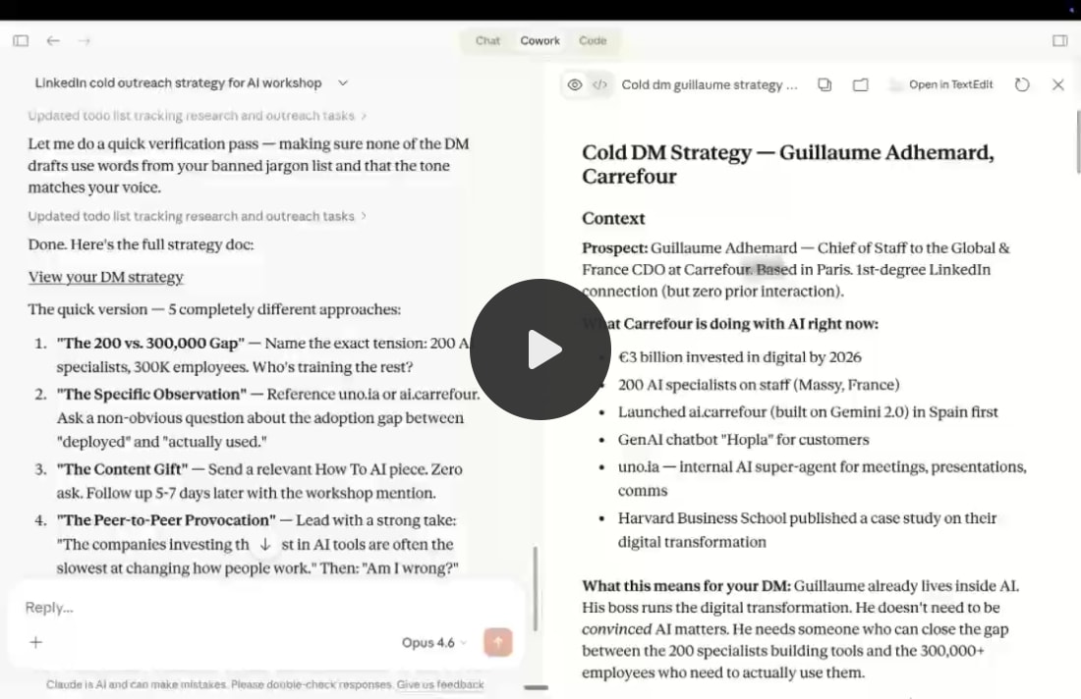Click "200 AI specialists on staff" bullet
This screenshot has height=699, width=1081.
coord(759,384)
